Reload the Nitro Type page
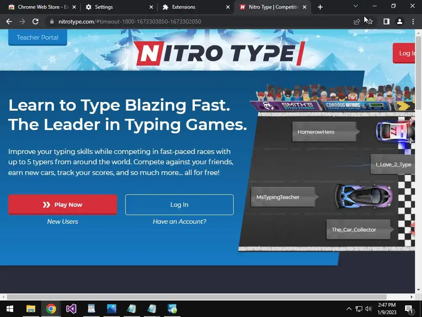Viewport: 422px width, 317px height. [x=35, y=21]
